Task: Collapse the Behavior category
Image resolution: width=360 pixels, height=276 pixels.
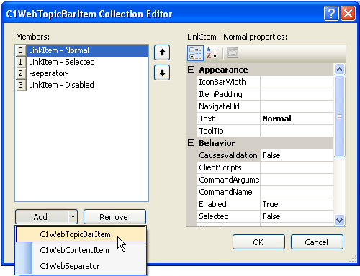Action: [x=191, y=143]
